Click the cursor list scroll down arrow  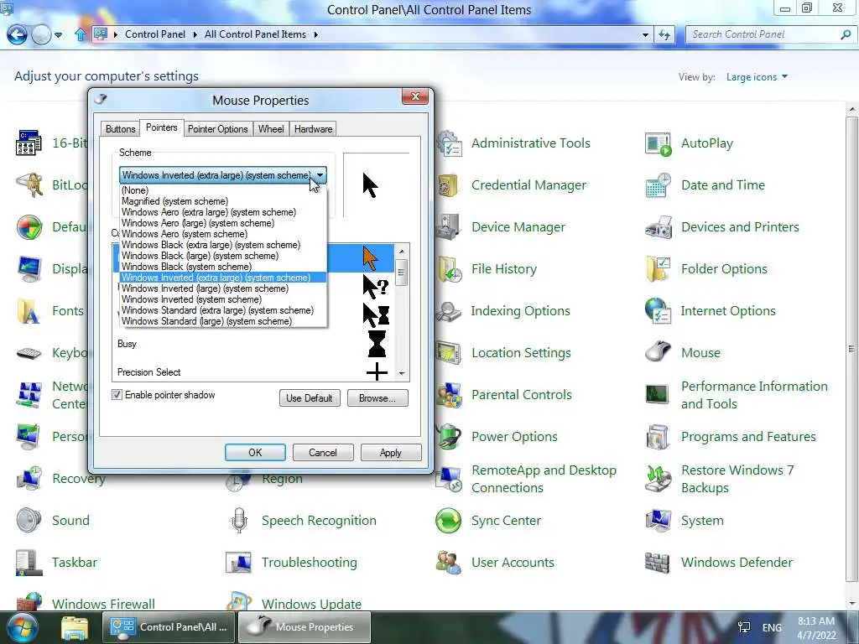point(402,373)
